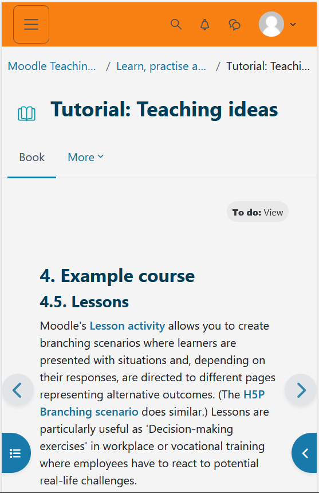This screenshot has width=319, height=493.
Task: Open the Learn, practise breadcrumb link
Action: pos(161,66)
